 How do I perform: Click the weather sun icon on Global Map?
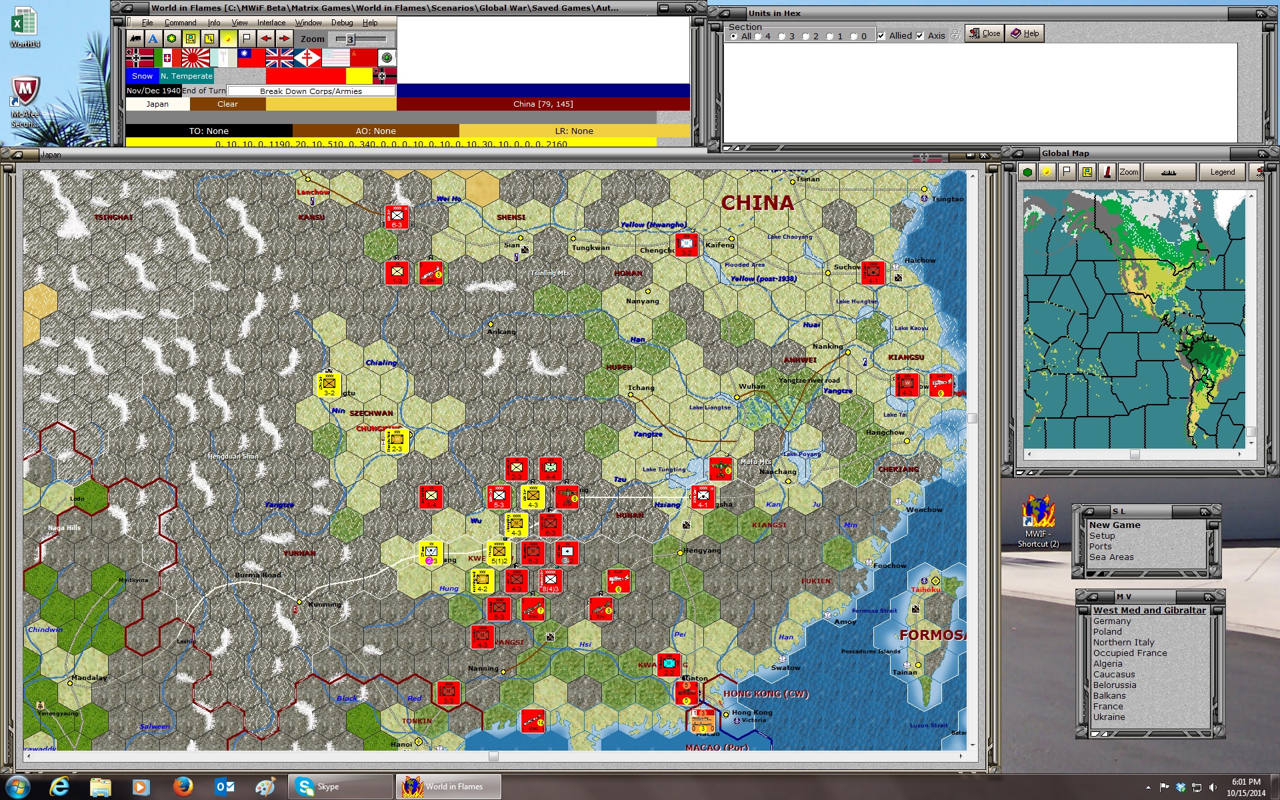point(1047,171)
